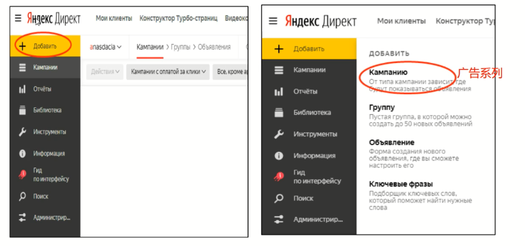Click Добавить label in right screenshot
Image resolution: width=525 pixels, height=246 pixels.
pyautogui.click(x=309, y=49)
